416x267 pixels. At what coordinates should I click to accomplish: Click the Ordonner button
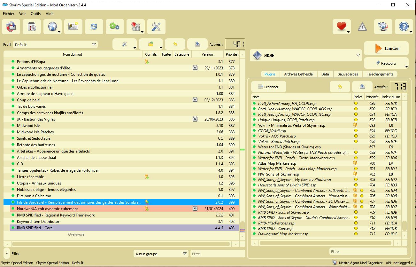click(268, 87)
